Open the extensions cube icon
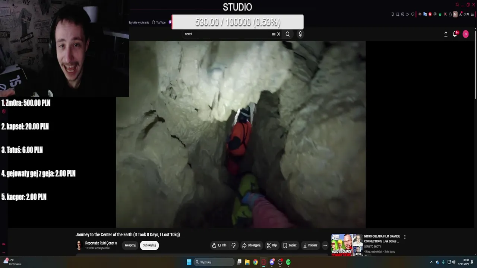The image size is (477, 268). pyautogui.click(x=450, y=14)
